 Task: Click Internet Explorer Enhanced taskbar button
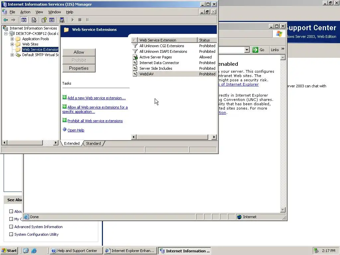point(130,251)
